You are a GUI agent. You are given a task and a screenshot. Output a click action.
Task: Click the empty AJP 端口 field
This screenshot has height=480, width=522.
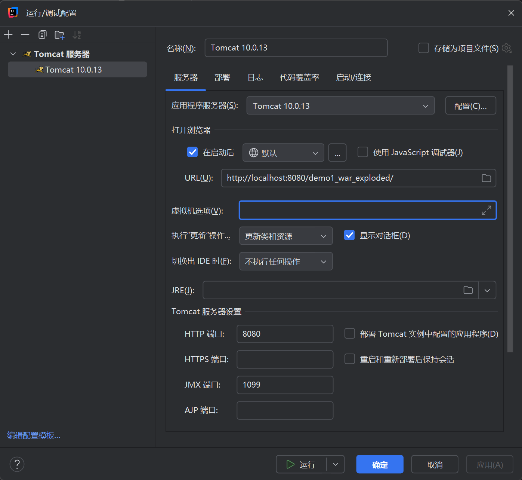click(x=285, y=410)
